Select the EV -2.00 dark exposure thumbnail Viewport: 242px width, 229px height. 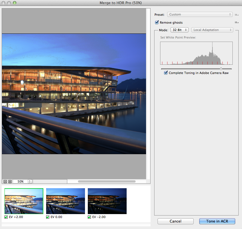[107, 201]
